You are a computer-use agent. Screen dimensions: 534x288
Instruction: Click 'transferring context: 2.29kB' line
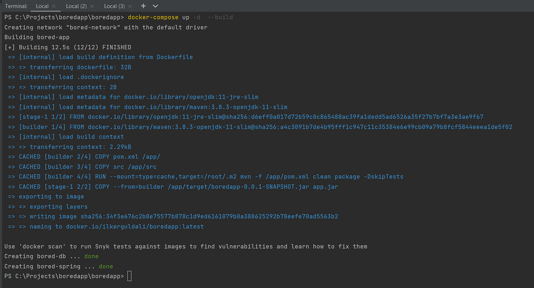(x=69, y=147)
